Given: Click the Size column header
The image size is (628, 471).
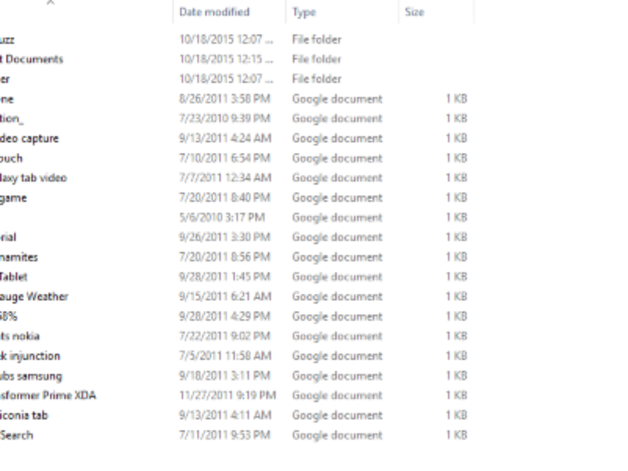Looking at the screenshot, I should click(414, 12).
